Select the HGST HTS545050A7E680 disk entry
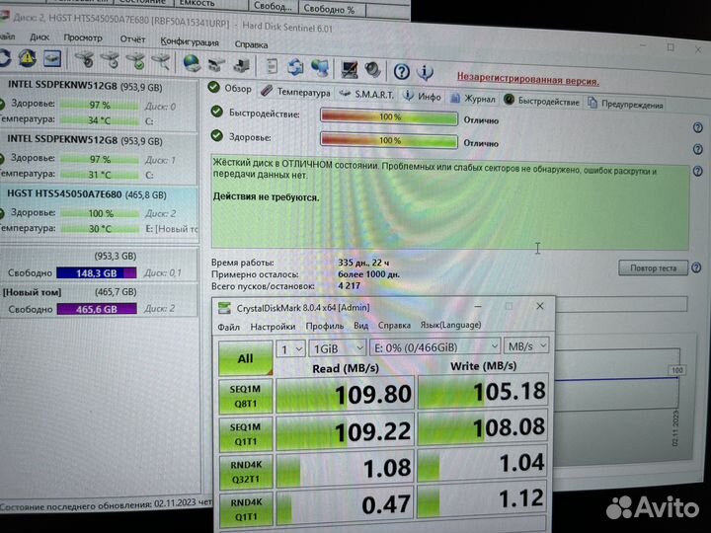The height and width of the screenshot is (533, 711). [x=99, y=211]
